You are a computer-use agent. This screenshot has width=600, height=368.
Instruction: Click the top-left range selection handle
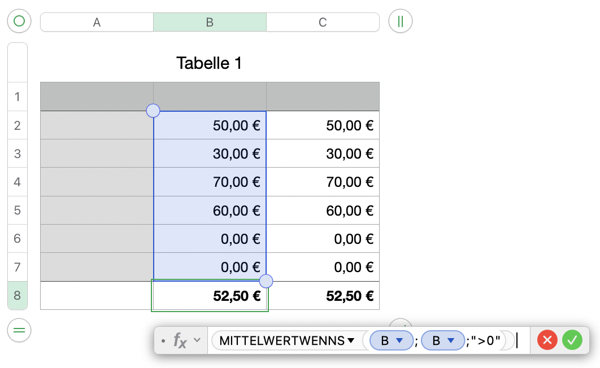click(153, 111)
